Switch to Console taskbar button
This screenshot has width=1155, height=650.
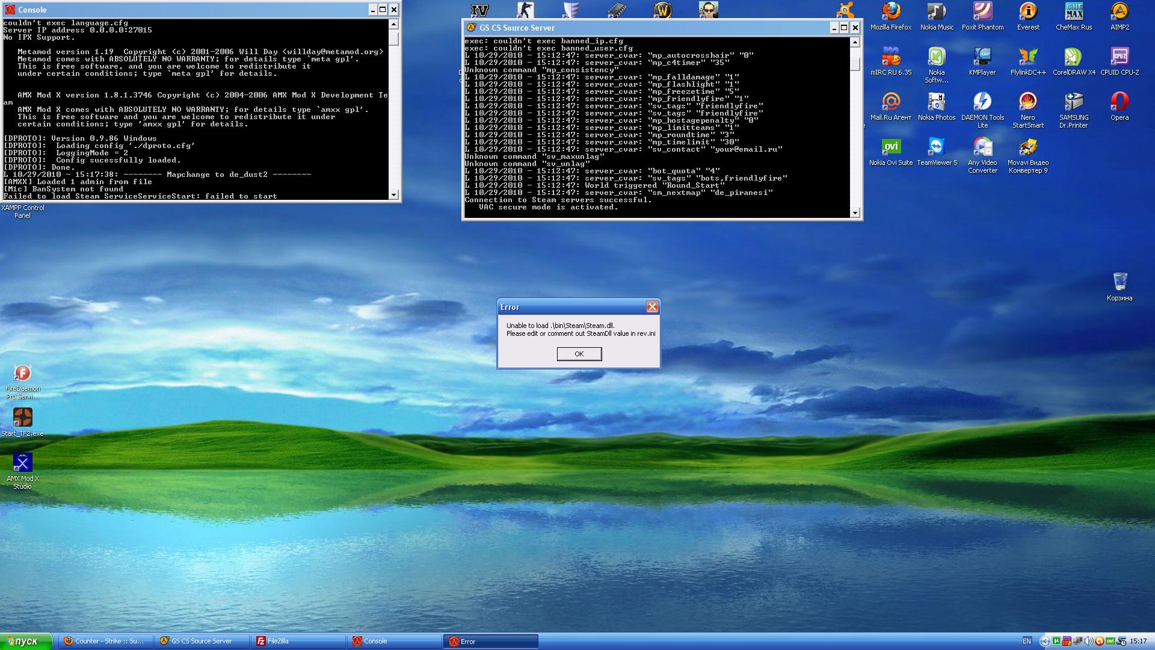click(395, 641)
